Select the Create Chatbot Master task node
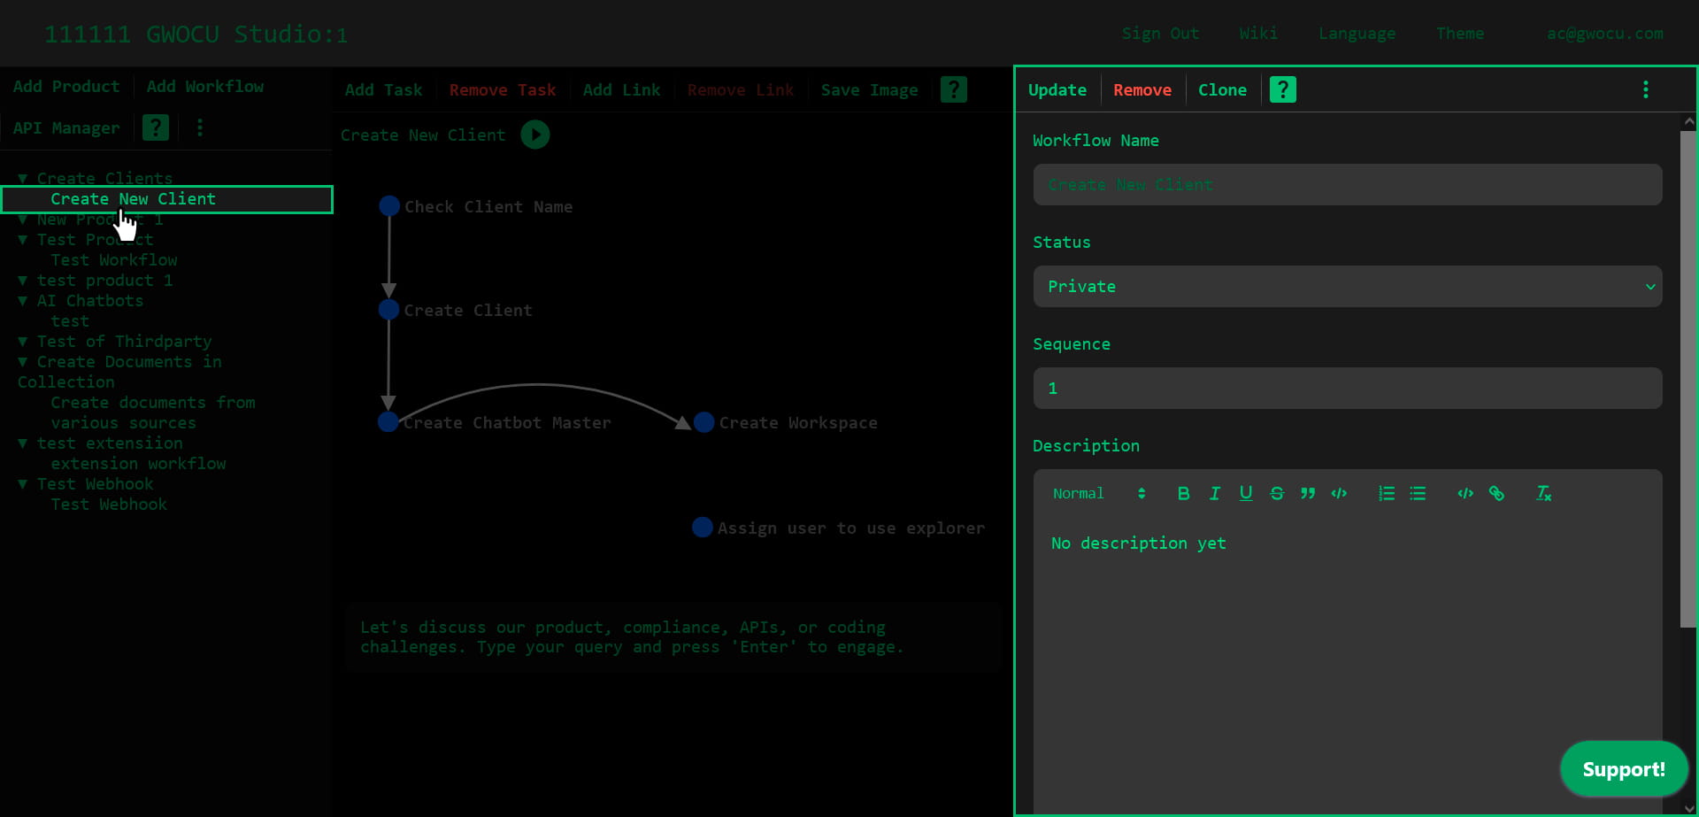1699x817 pixels. [x=388, y=422]
